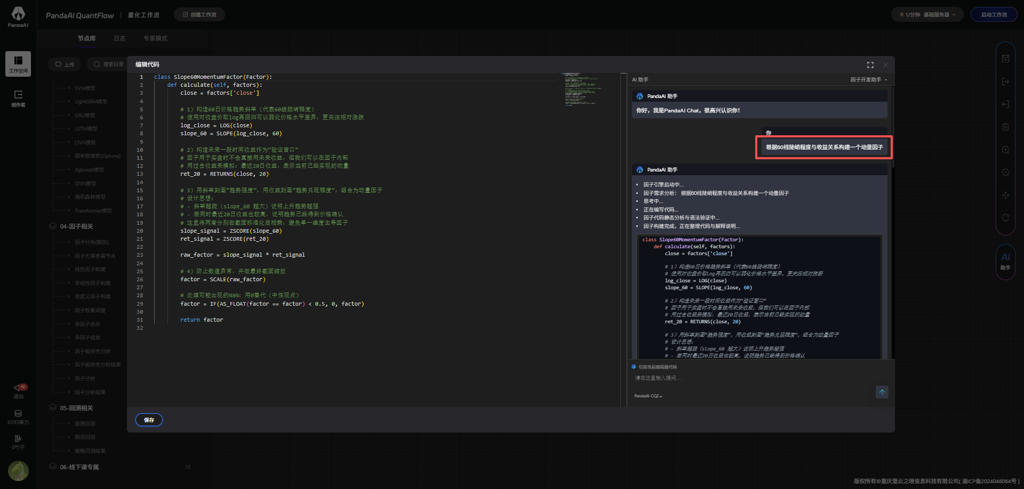
Task: Click the search magnifier in 搜索目录
Action: 97,64
